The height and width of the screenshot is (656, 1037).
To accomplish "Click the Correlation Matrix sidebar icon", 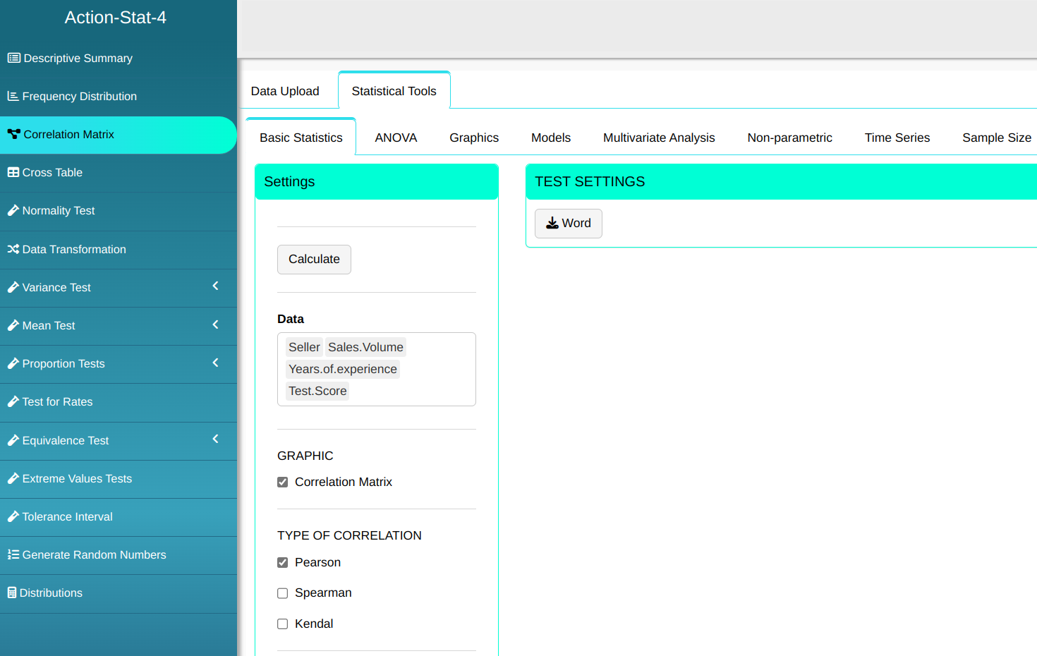I will (x=13, y=134).
